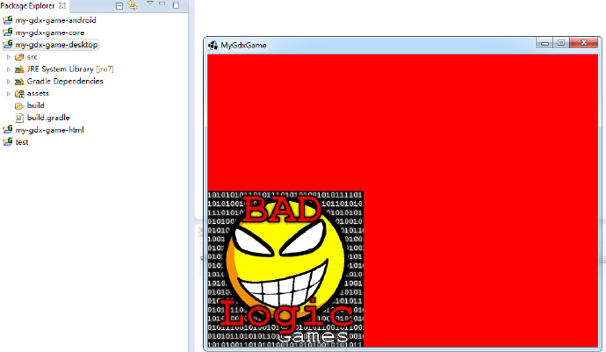Select the build folder label
Image resolution: width=606 pixels, height=352 pixels.
point(35,105)
